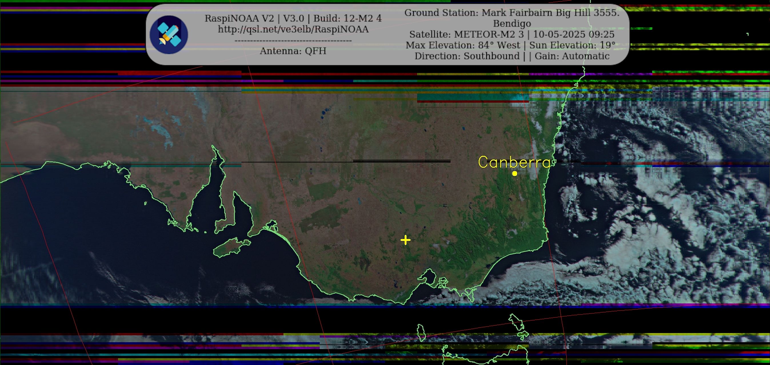Viewport: 770px width, 365px height.
Task: Click the Port Phillip Bay outline near Melbourne
Action: click(427, 277)
